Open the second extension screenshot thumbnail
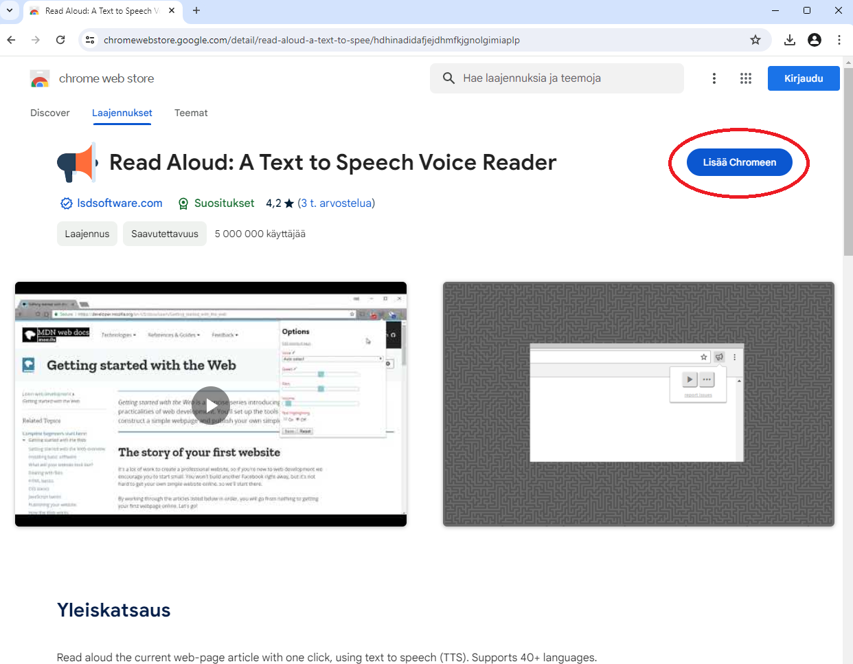The height and width of the screenshot is (664, 853). [638, 404]
